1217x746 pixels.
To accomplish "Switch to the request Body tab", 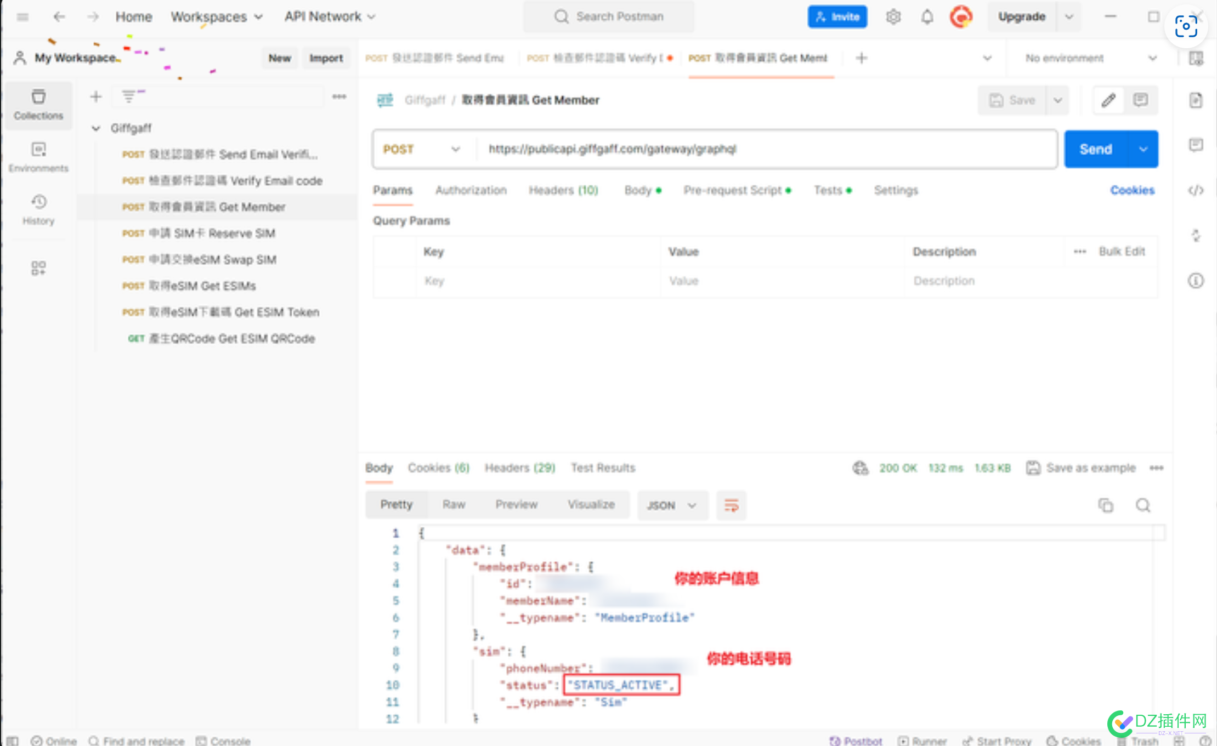I will pyautogui.click(x=643, y=190).
